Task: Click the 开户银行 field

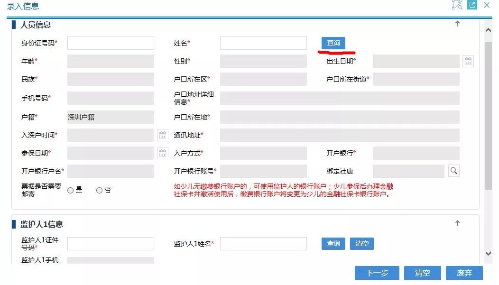Action: click(416, 153)
